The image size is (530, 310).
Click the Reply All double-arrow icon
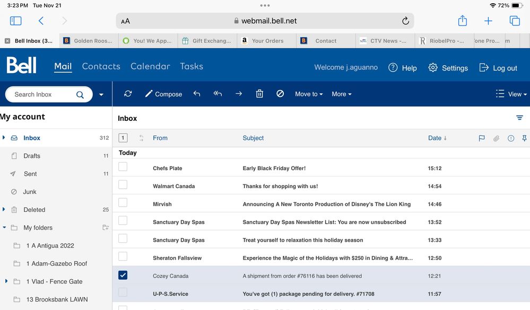(x=218, y=94)
